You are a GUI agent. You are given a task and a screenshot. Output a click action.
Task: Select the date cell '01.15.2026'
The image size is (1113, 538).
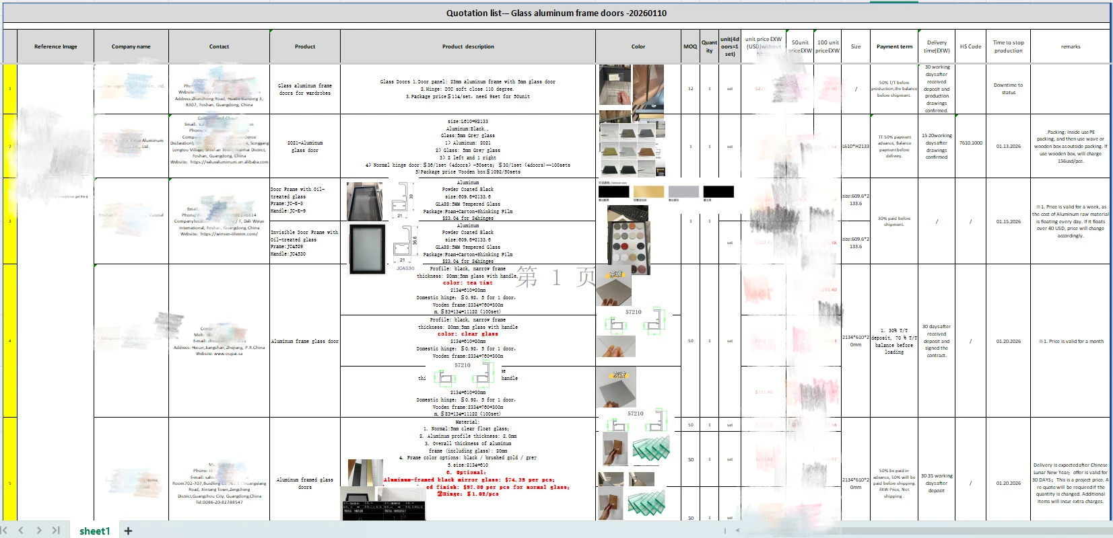[x=1008, y=221]
